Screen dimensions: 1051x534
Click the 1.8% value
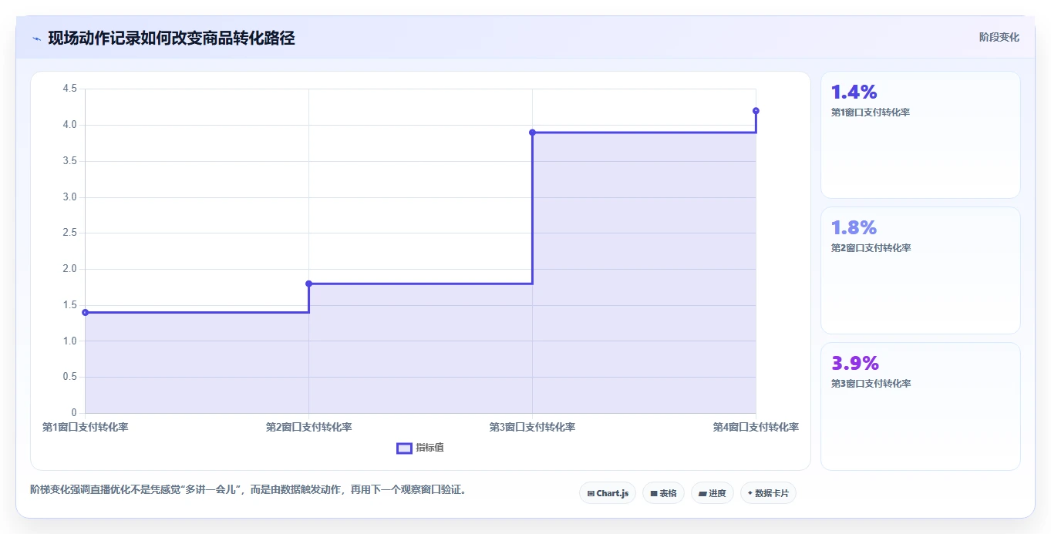[x=854, y=228]
